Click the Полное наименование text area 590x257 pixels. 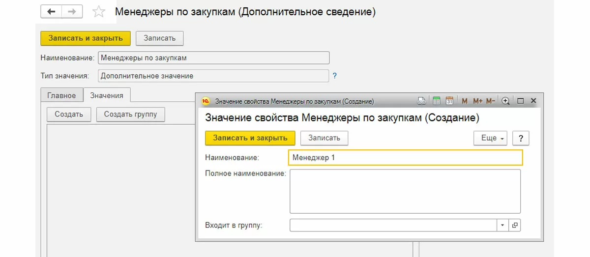click(x=405, y=191)
